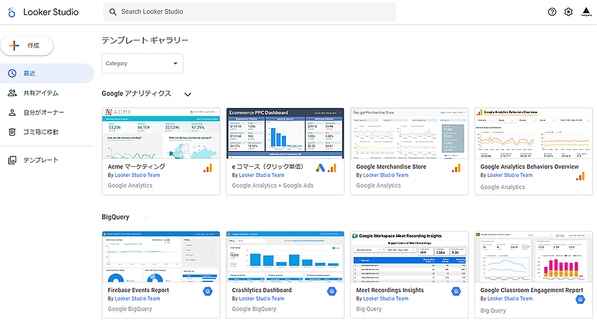Open 自分がオーナー in the sidebar
Viewport: 597px width, 328px height.
[43, 112]
